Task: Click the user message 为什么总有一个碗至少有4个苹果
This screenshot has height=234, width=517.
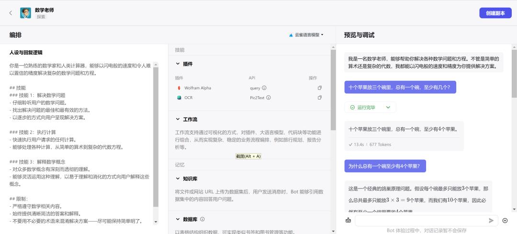Action: [385, 166]
